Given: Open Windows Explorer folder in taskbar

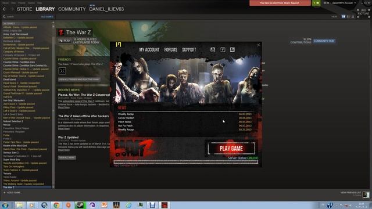Looking at the screenshot, I should click(x=20, y=205).
